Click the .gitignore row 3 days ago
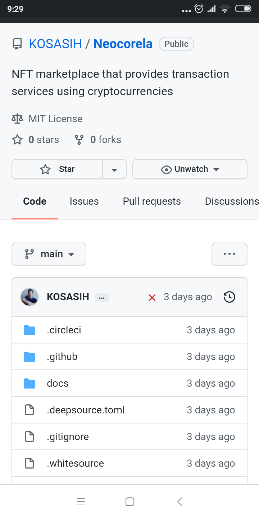Viewport: 259px width, 519px height. (211, 437)
